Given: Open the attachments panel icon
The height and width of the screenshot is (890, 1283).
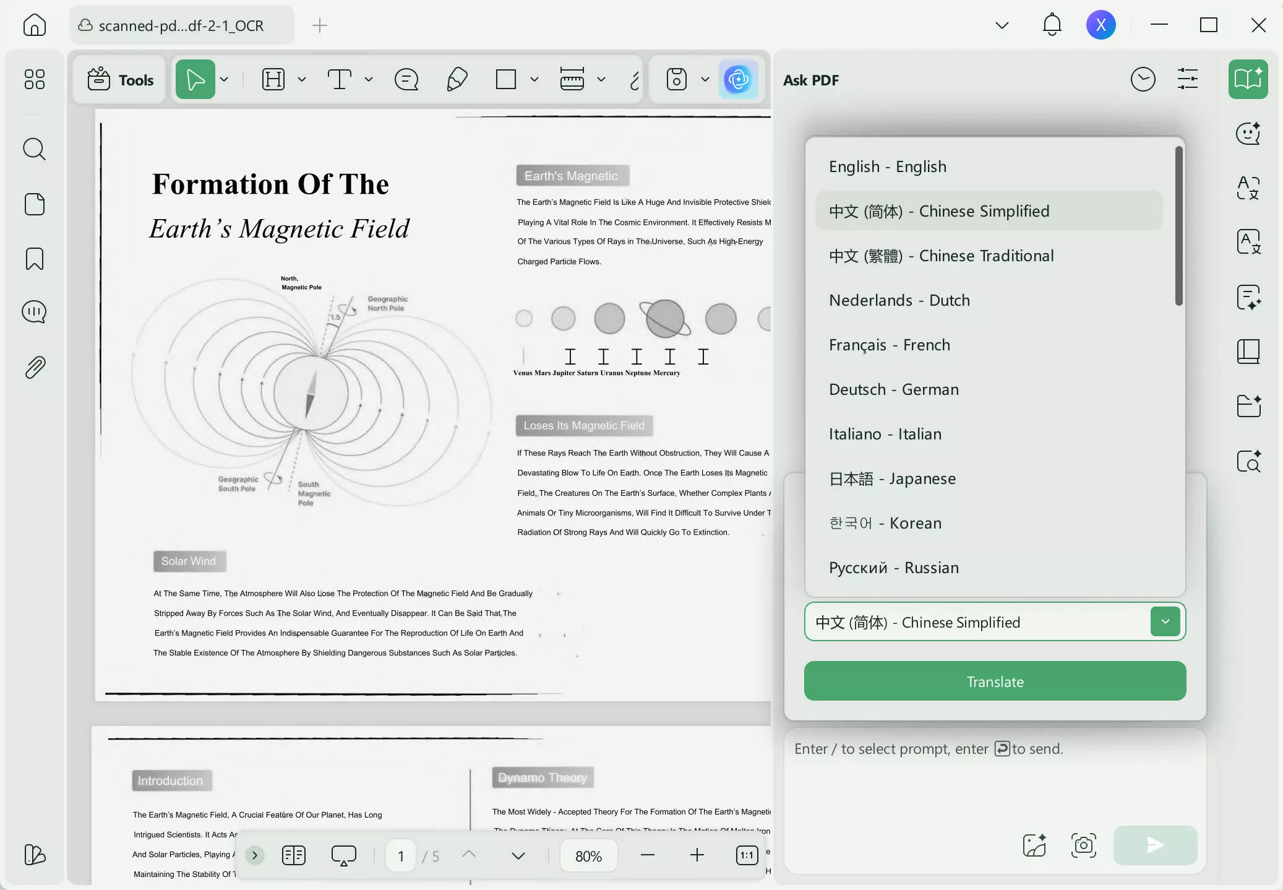Looking at the screenshot, I should coord(34,367).
